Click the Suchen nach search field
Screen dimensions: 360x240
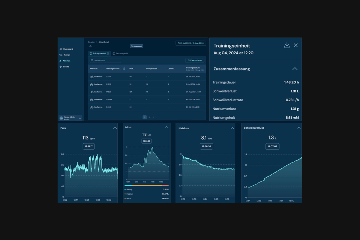pos(106,60)
